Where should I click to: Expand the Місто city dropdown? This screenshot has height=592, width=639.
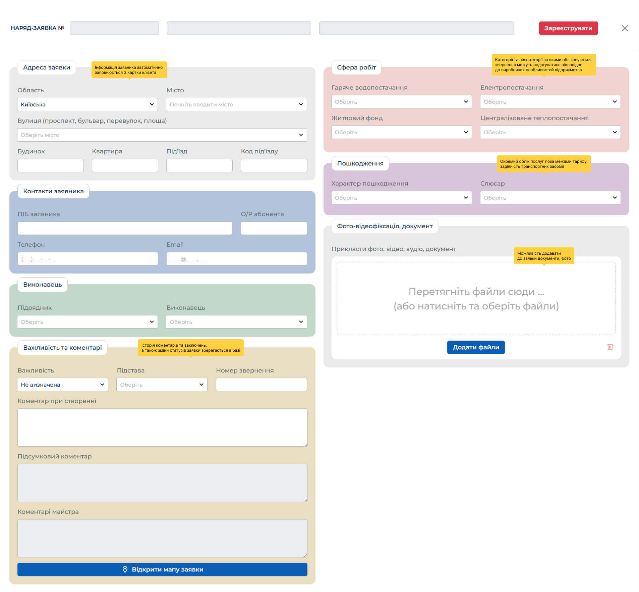pyautogui.click(x=236, y=104)
